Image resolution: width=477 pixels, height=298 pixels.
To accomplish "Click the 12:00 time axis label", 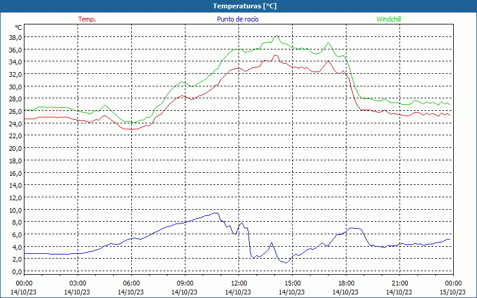I will (x=239, y=284).
